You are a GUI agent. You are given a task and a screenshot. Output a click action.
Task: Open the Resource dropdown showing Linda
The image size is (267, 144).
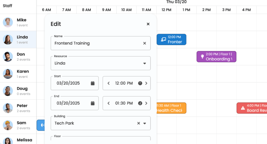point(100,63)
